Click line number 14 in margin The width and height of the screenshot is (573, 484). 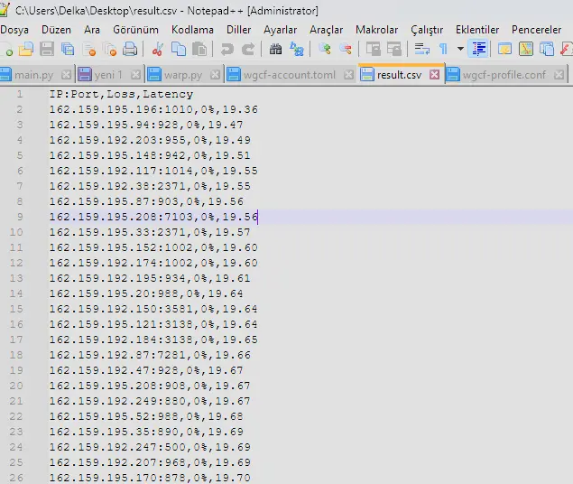(x=16, y=293)
